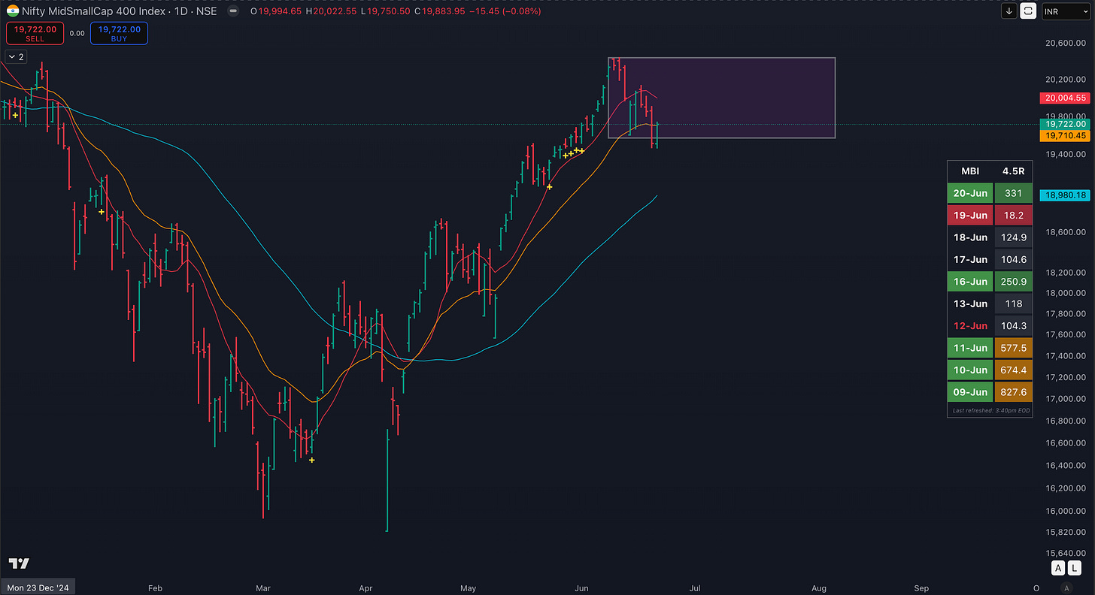Viewport: 1095px width, 595px height.
Task: Click the 0.00 spread value between Sell and Buy
Action: click(77, 33)
